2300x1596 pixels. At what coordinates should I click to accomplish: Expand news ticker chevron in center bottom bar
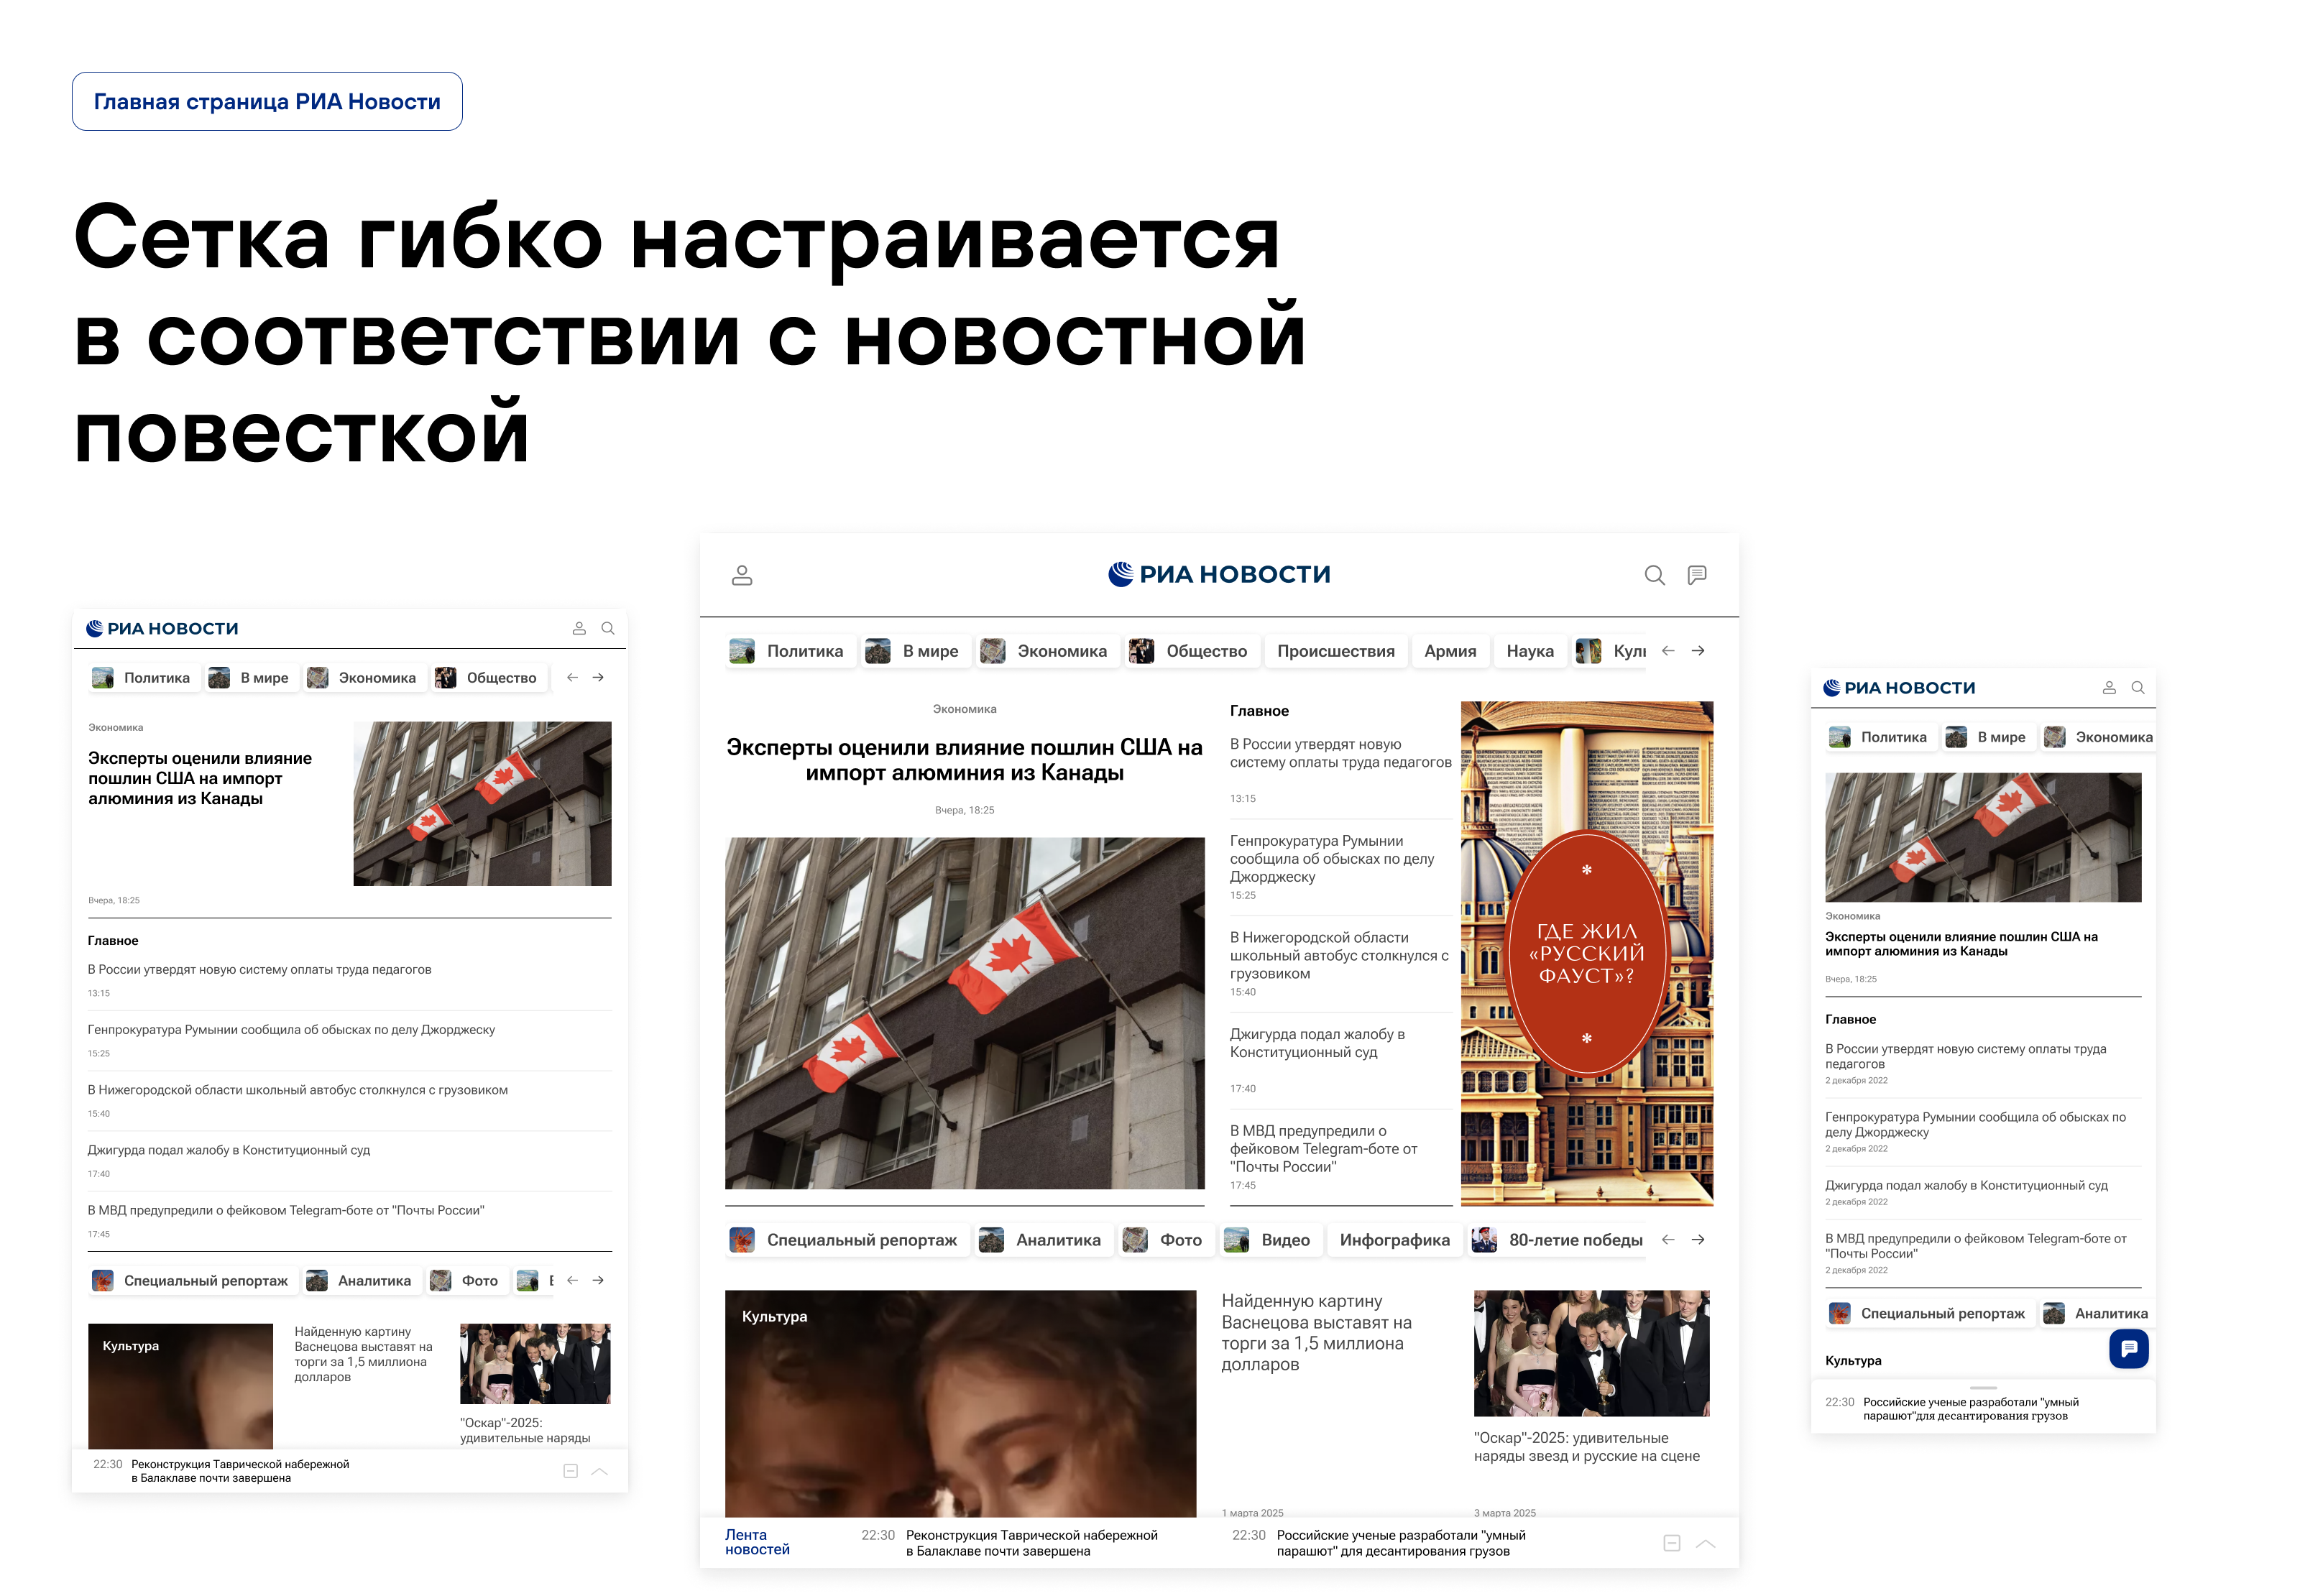1706,1543
